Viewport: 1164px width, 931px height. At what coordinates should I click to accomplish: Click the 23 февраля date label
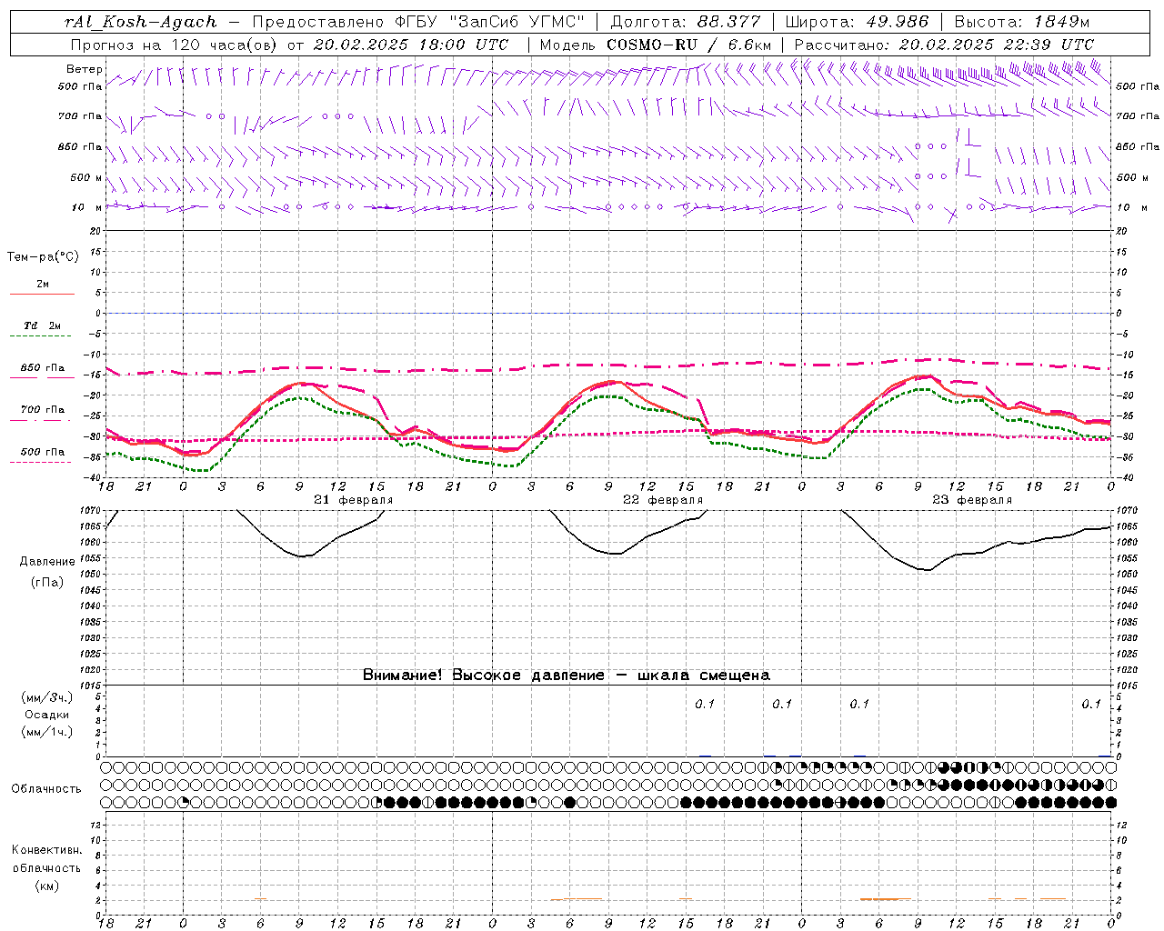coord(972,500)
